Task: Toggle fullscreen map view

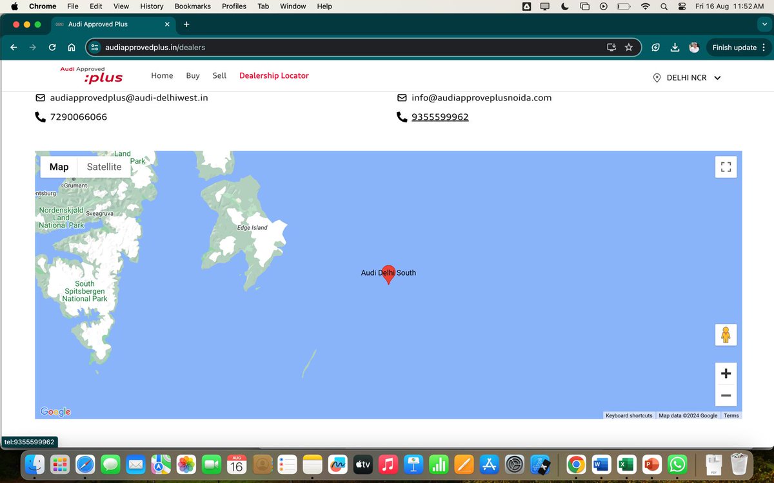Action: [726, 167]
